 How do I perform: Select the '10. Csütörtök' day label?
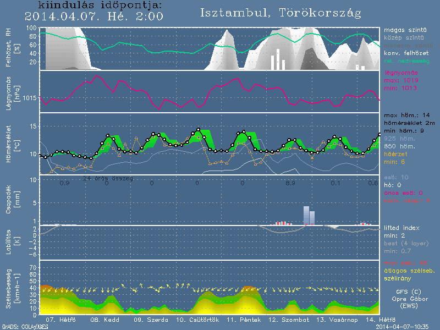coord(197,319)
